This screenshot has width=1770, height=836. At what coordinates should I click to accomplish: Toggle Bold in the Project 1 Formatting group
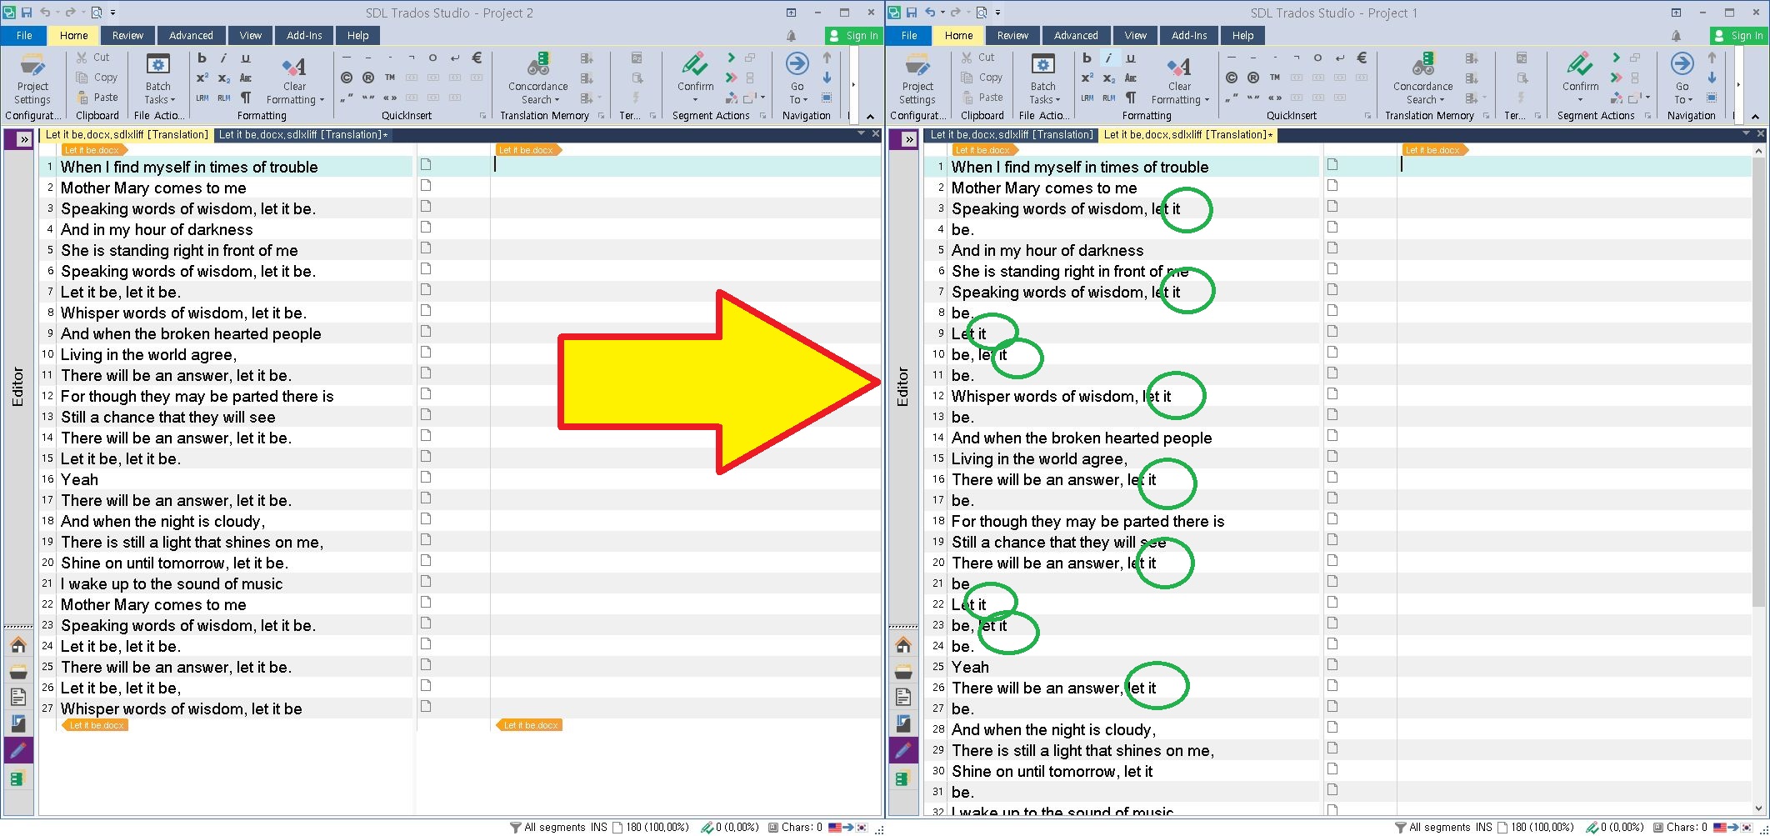point(1087,58)
